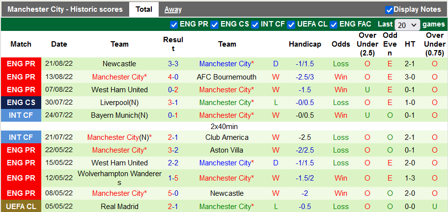Uncheck the ENG PR filter checkbox
448x212 pixels.
(x=174, y=25)
